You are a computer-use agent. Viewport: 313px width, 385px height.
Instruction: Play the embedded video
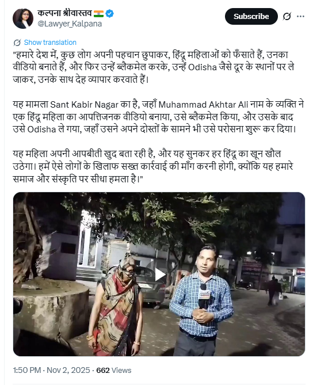pyautogui.click(x=159, y=275)
